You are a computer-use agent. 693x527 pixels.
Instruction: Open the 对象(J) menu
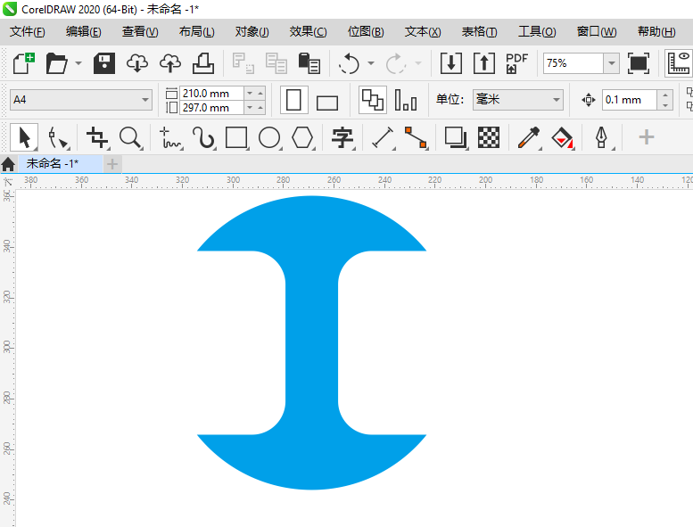point(252,32)
